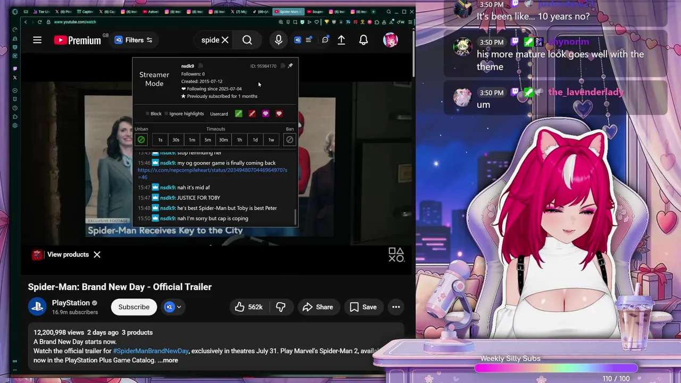The height and width of the screenshot is (383, 681).
Task: Ban user nsdk9 with Ban icon
Action: point(289,139)
